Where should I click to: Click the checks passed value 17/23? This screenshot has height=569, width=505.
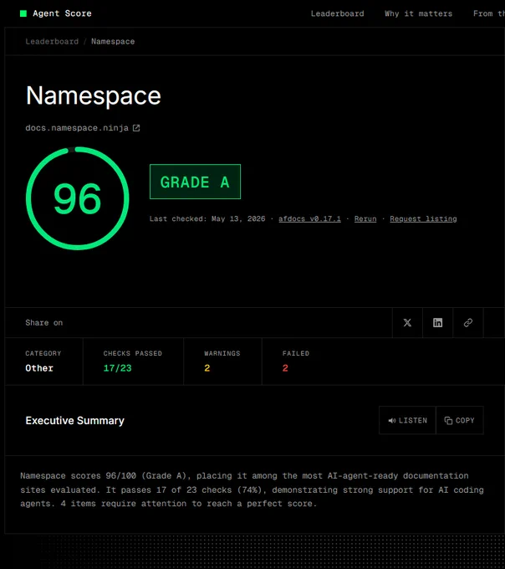(x=117, y=368)
